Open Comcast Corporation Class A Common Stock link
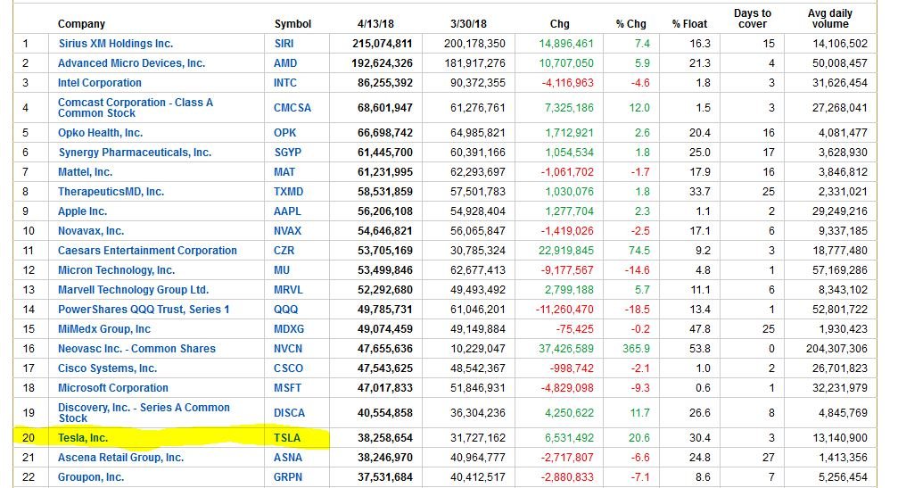 point(136,108)
